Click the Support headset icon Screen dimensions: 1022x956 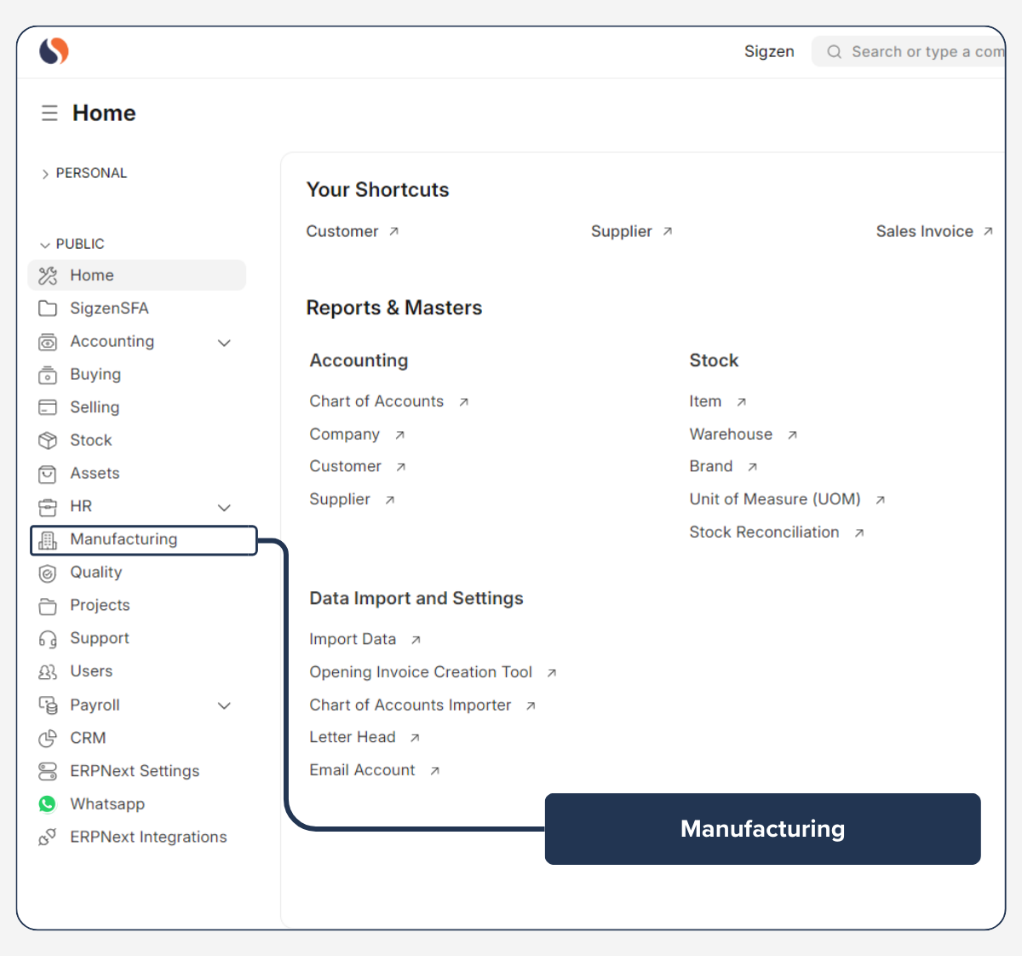48,637
